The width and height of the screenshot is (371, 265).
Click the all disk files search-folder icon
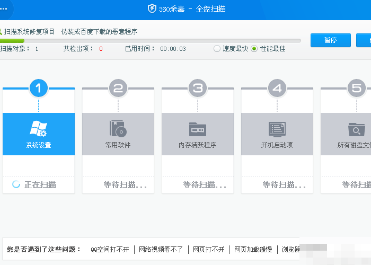[356, 129]
